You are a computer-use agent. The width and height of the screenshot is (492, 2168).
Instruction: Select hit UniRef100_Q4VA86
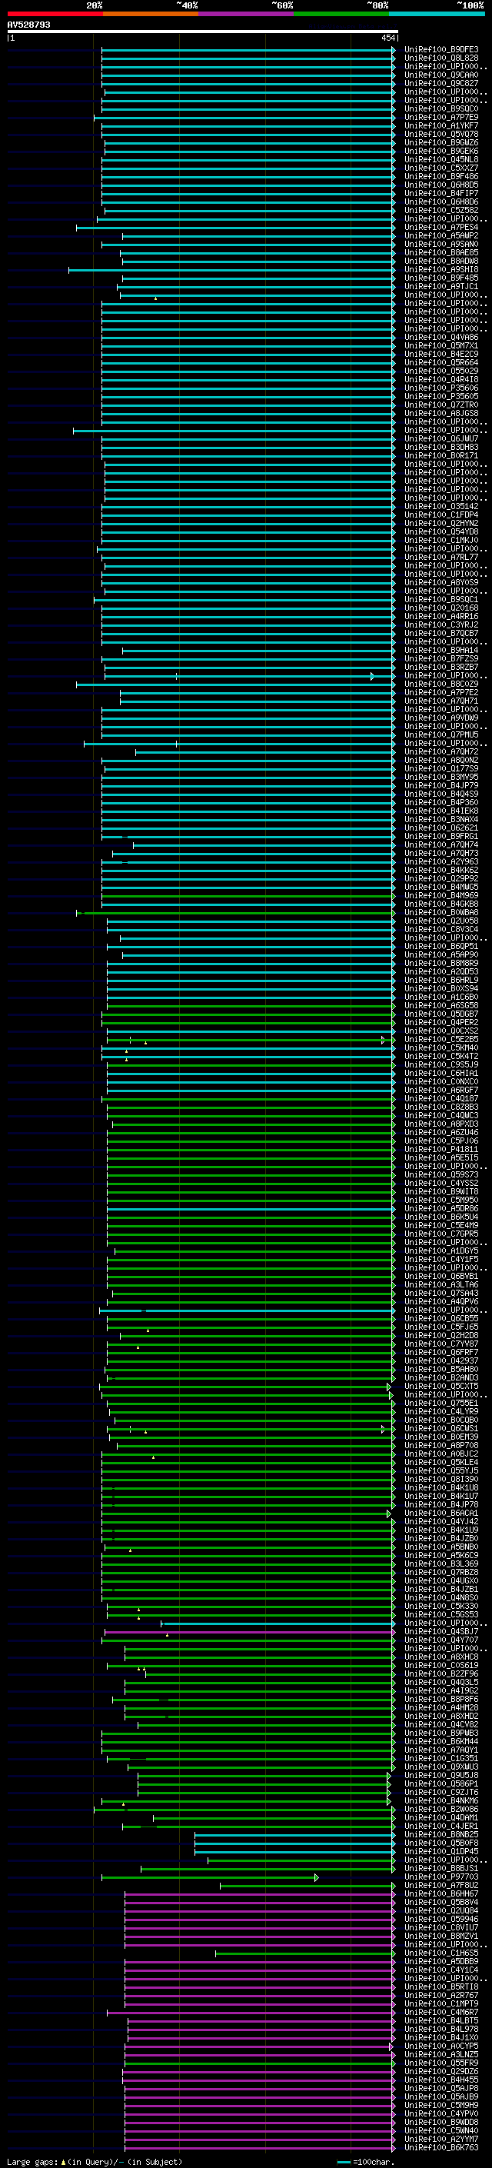coord(440,338)
